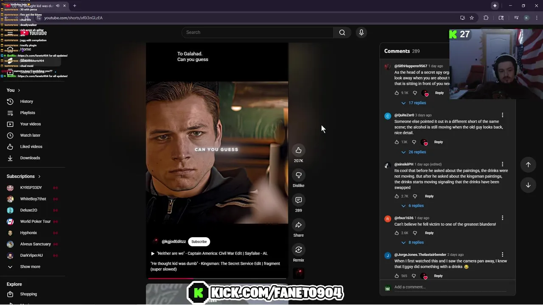The image size is (543, 305).
Task: Open the Subscriptions section chevron
Action: point(39,176)
